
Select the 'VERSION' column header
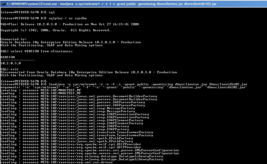pyautogui.click(x=8, y=57)
